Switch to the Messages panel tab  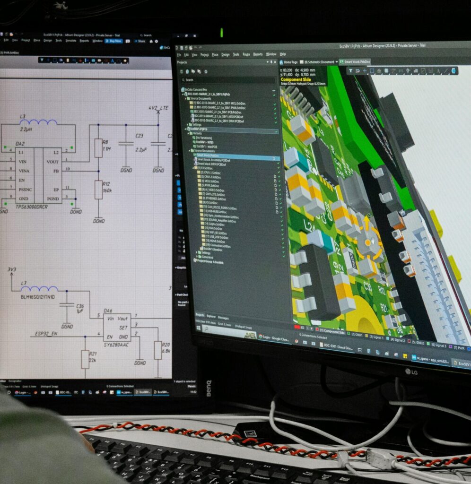[x=223, y=318]
